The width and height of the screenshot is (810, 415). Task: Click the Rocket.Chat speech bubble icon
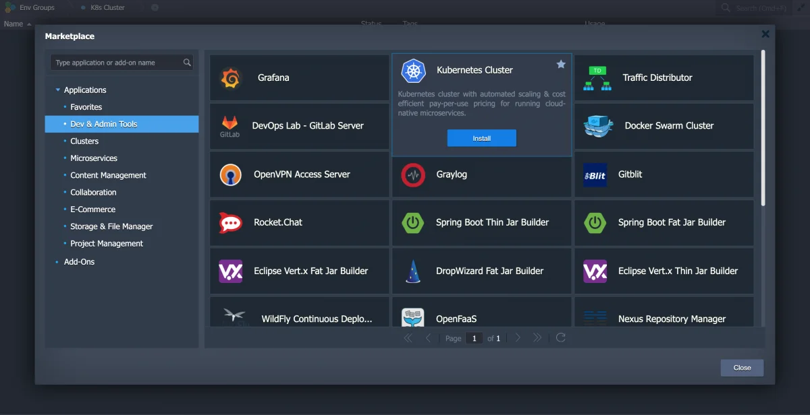(x=231, y=222)
